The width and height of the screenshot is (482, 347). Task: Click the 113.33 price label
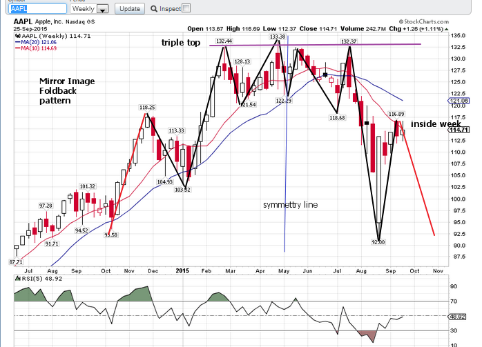(177, 130)
